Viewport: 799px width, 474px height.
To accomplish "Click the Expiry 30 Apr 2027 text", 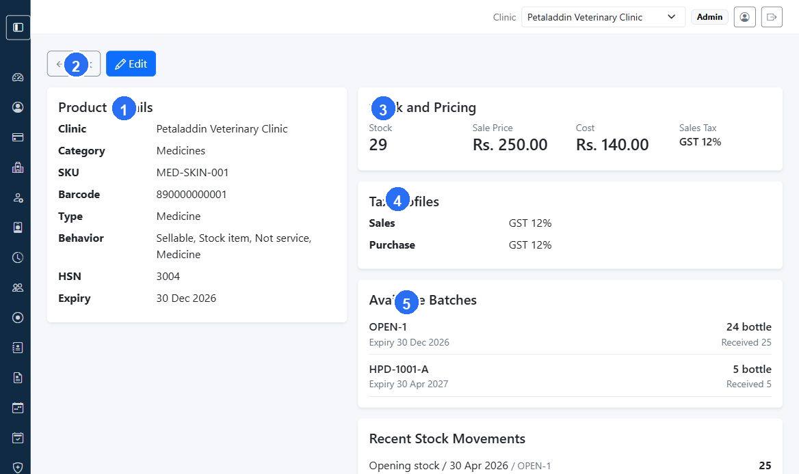I will click(408, 384).
